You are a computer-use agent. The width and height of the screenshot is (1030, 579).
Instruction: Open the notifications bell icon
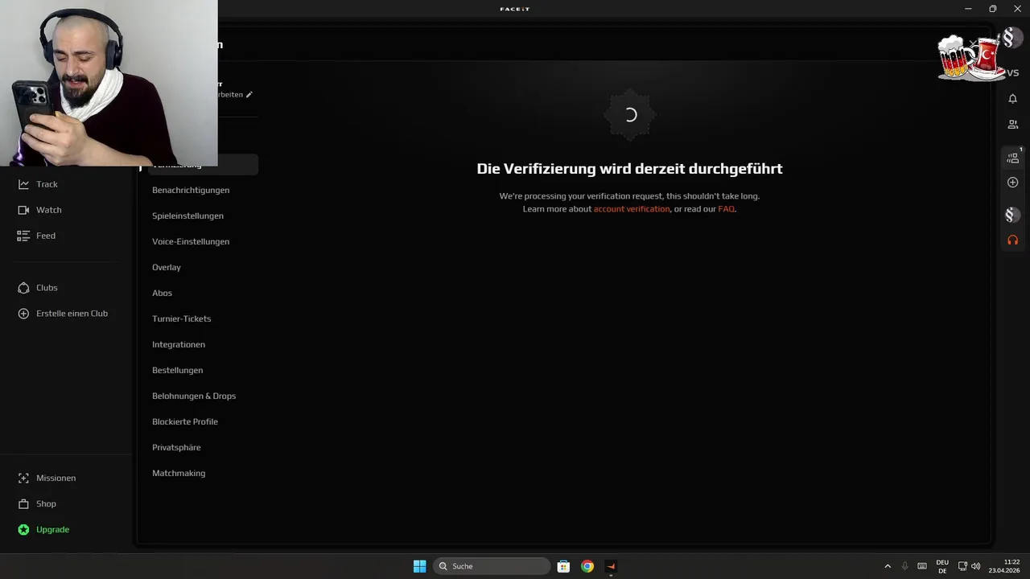[x=1012, y=99]
